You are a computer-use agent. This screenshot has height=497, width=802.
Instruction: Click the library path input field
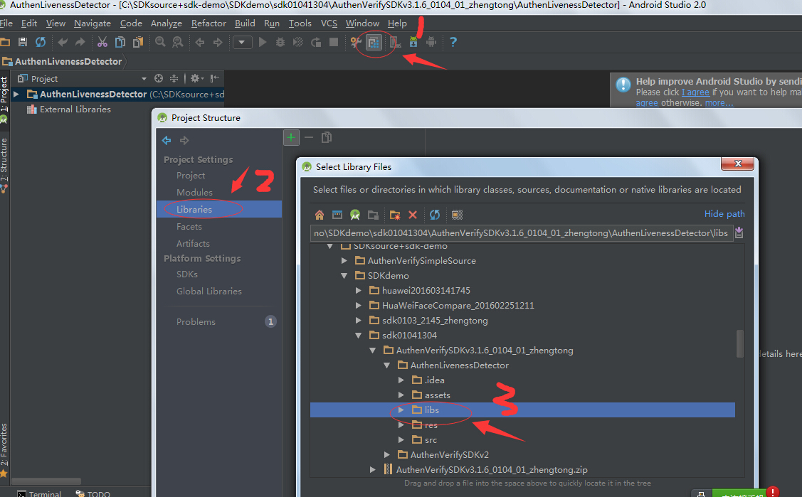tap(519, 233)
